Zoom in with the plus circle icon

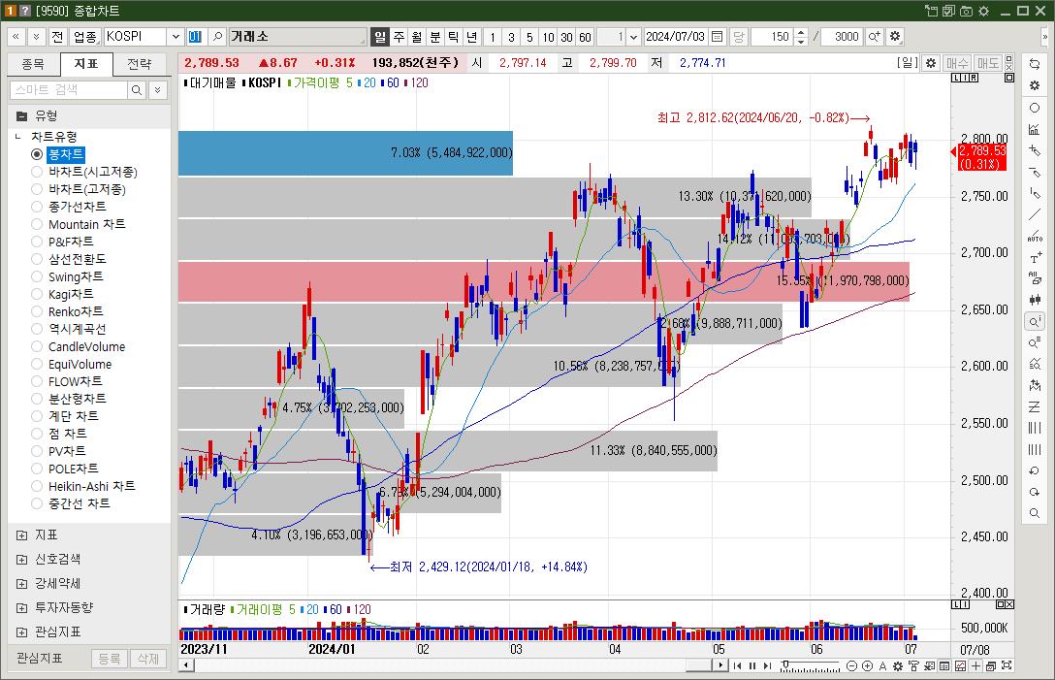click(x=867, y=665)
